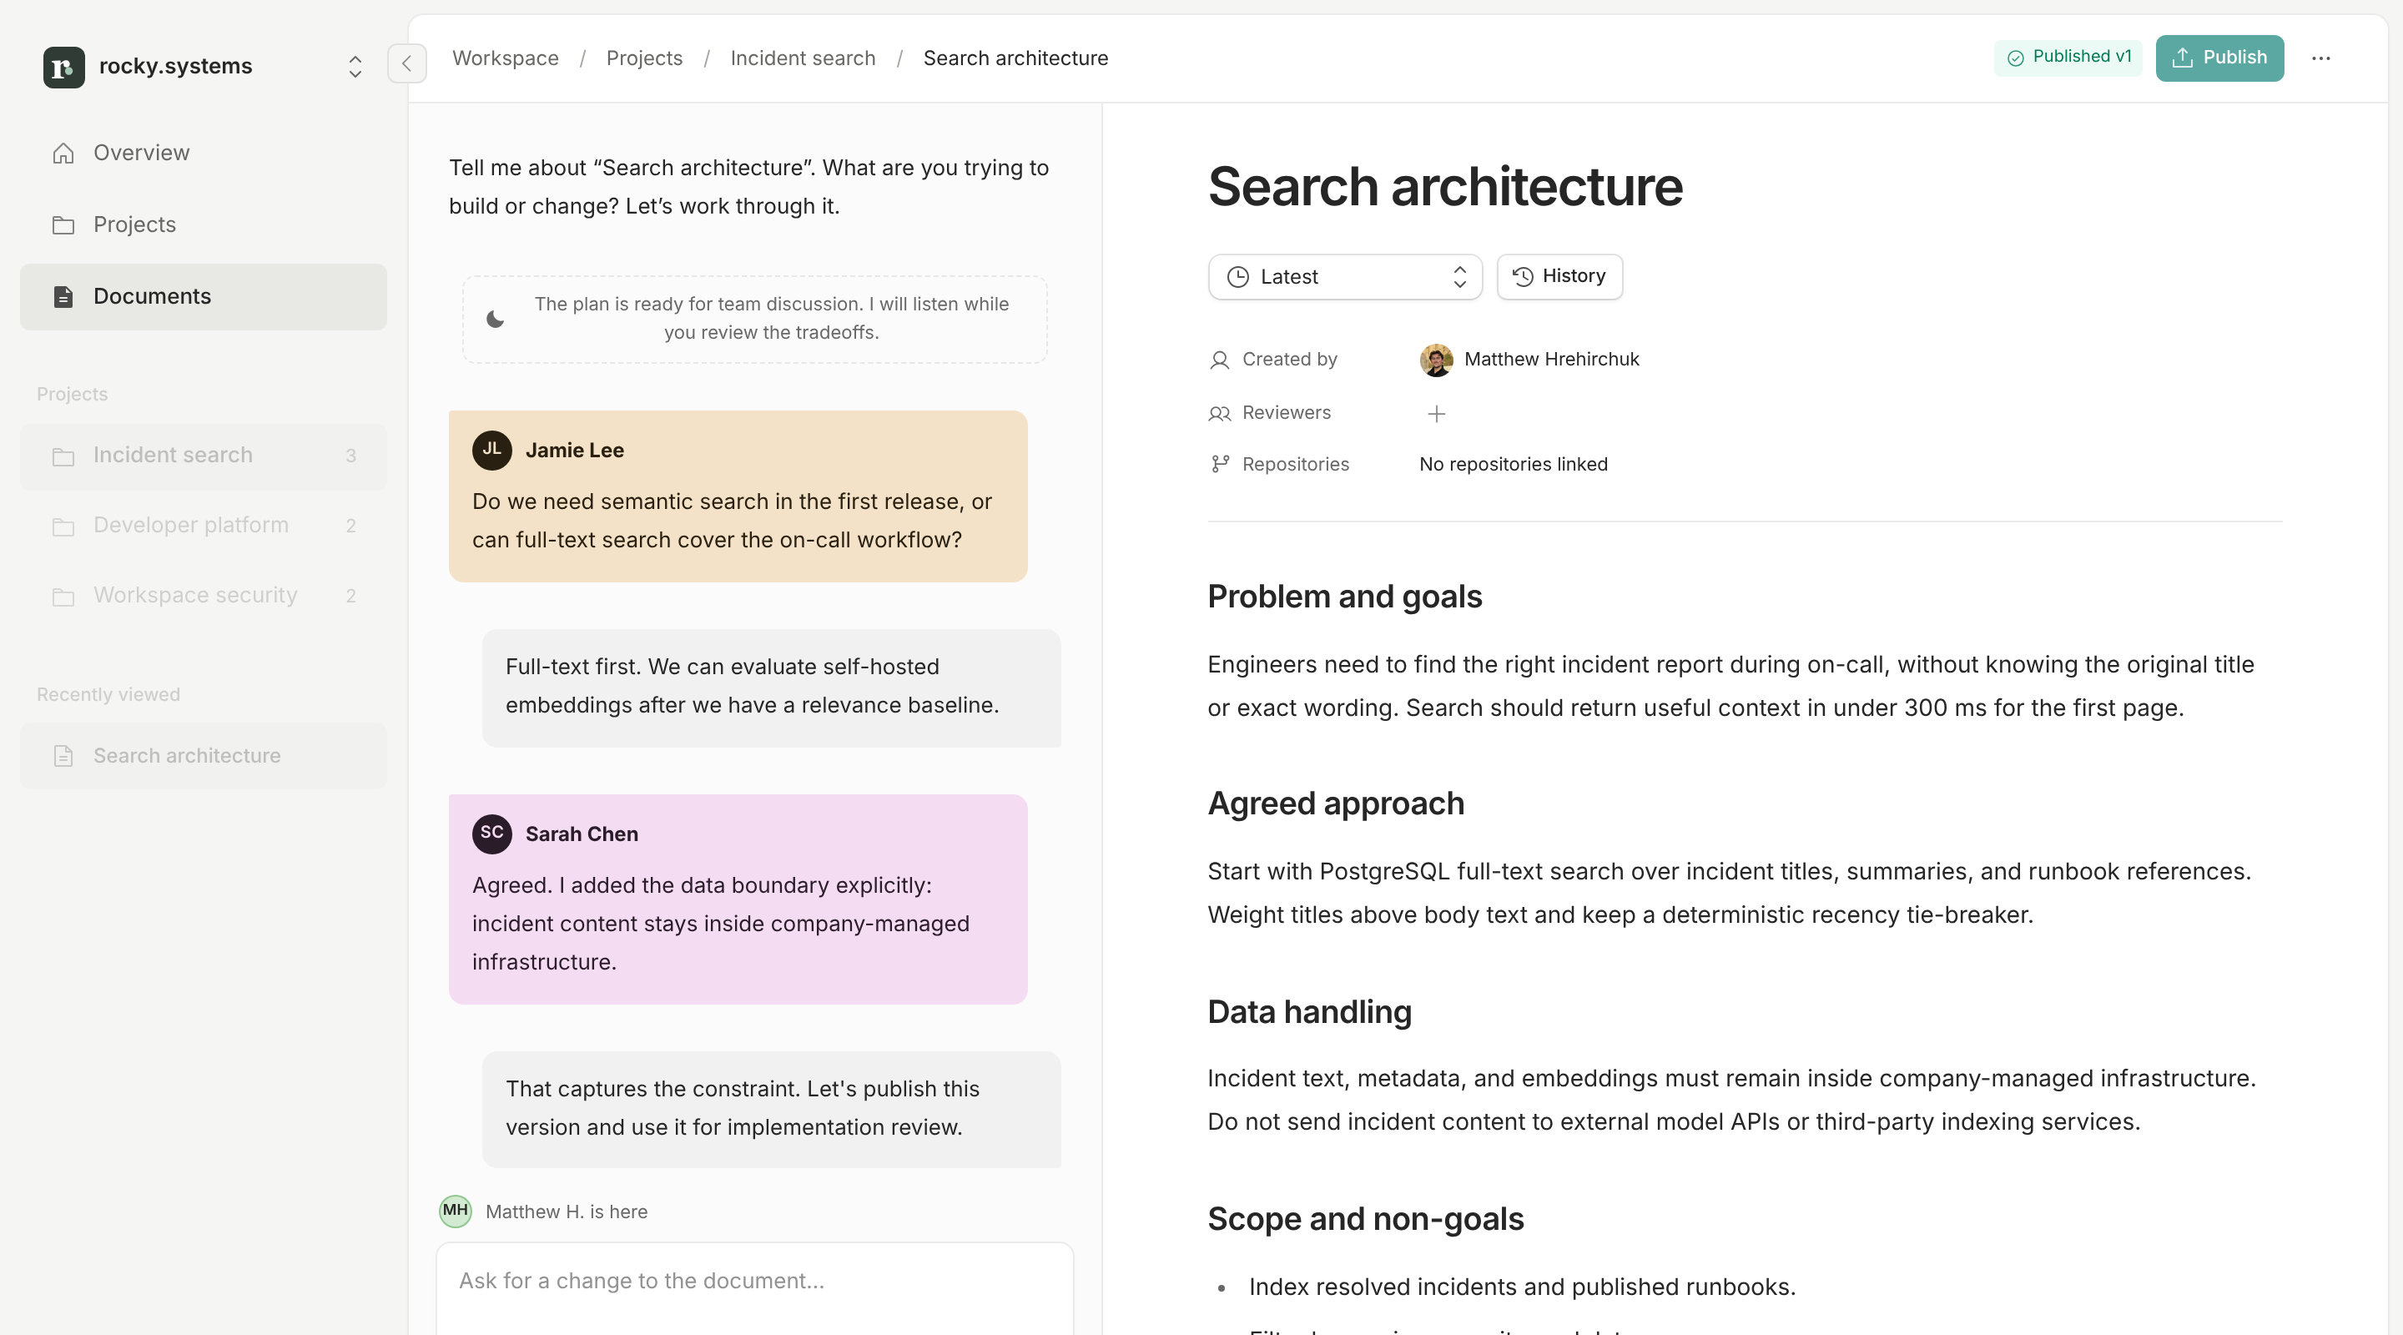Screen dimensions: 2403x1335
Task: Click the Projects folder icon in sidebar
Action: [x=63, y=224]
